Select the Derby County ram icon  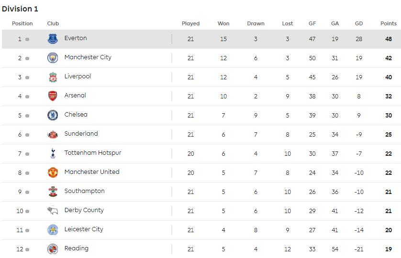click(x=53, y=211)
